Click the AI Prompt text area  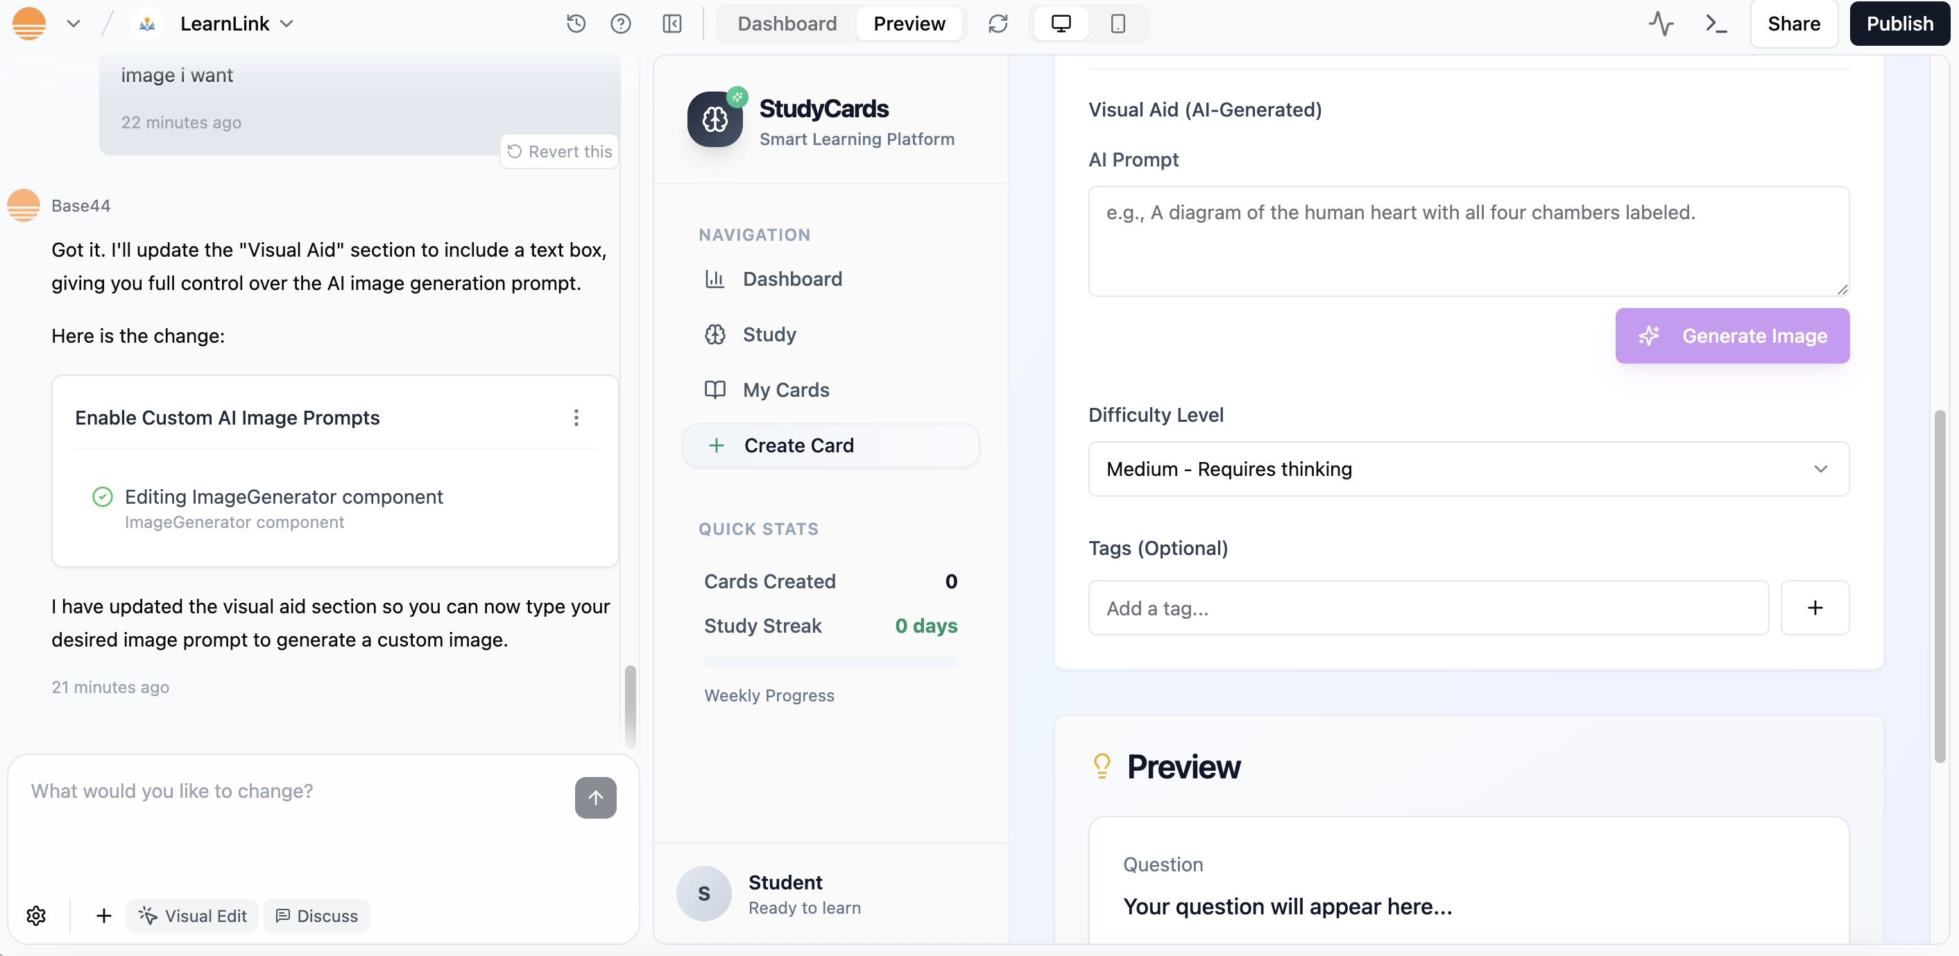[1468, 241]
